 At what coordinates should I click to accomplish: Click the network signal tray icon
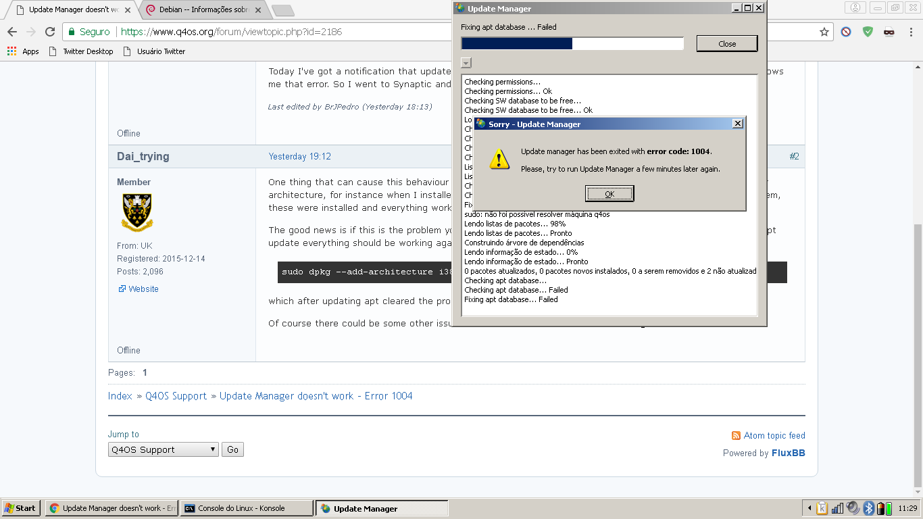coord(838,508)
